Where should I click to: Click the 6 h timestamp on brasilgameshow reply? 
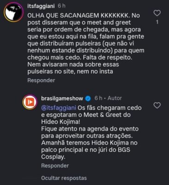pos(98,98)
